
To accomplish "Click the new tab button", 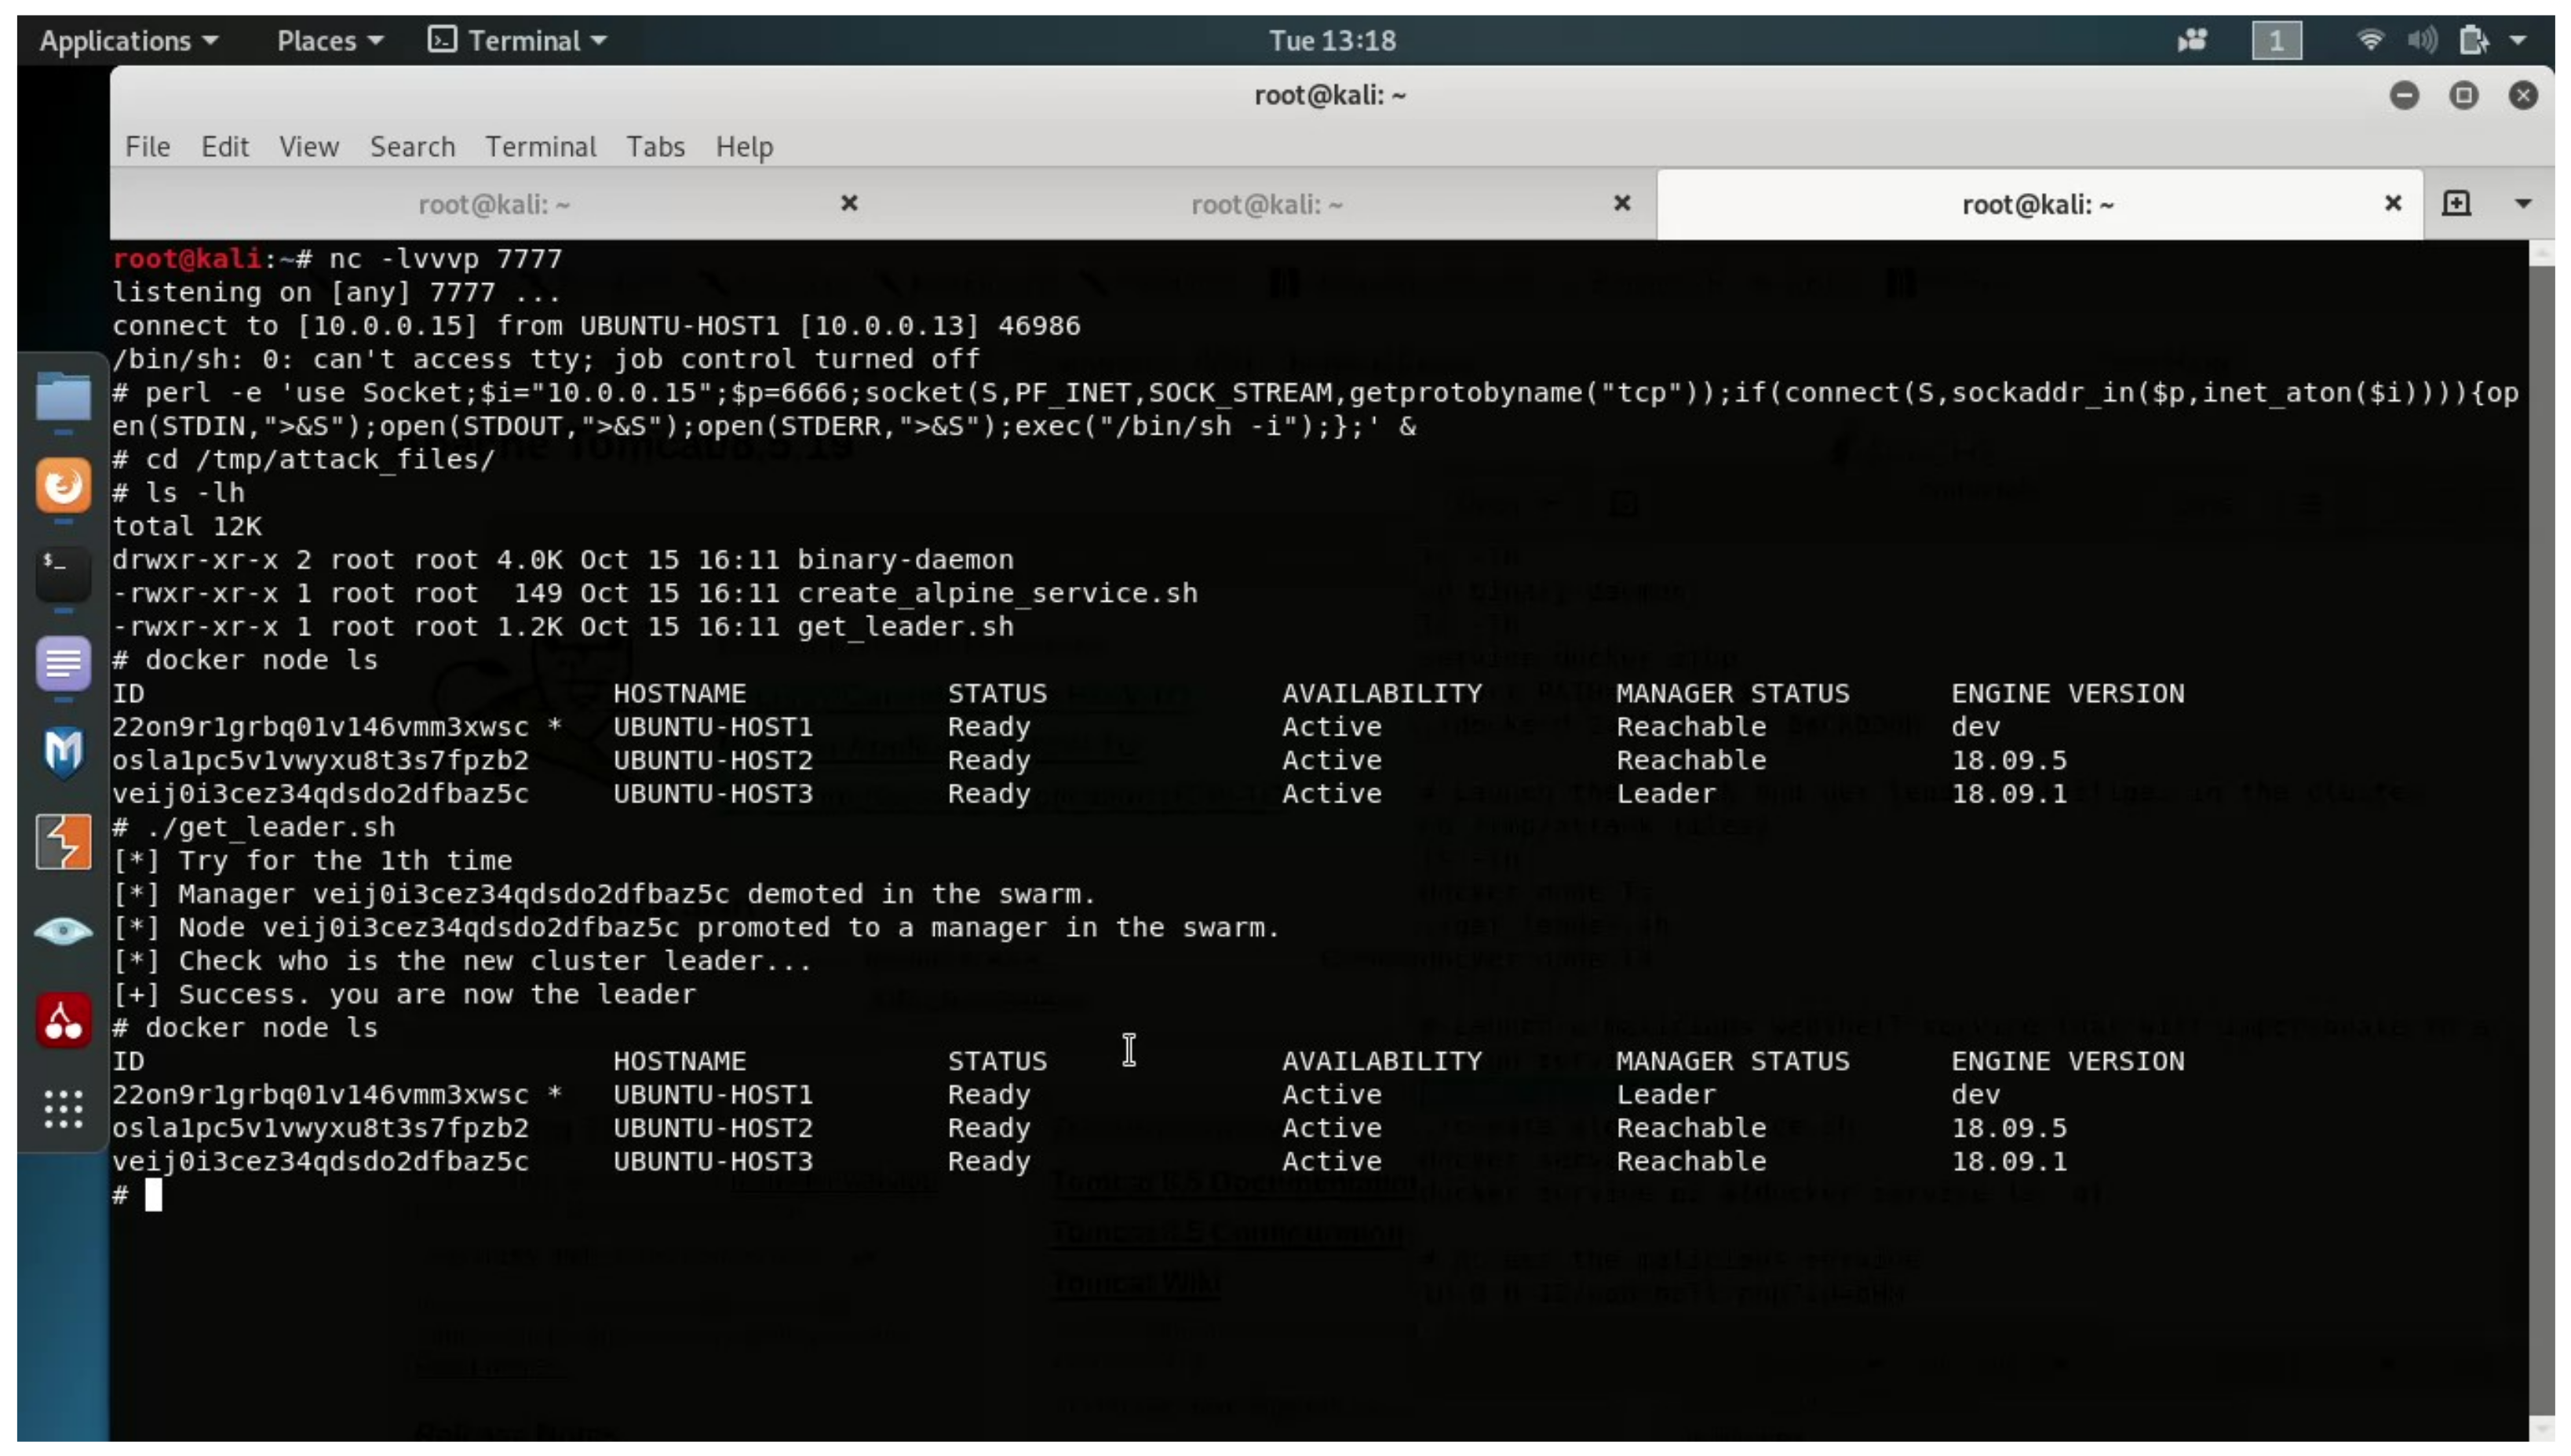I will [2456, 204].
